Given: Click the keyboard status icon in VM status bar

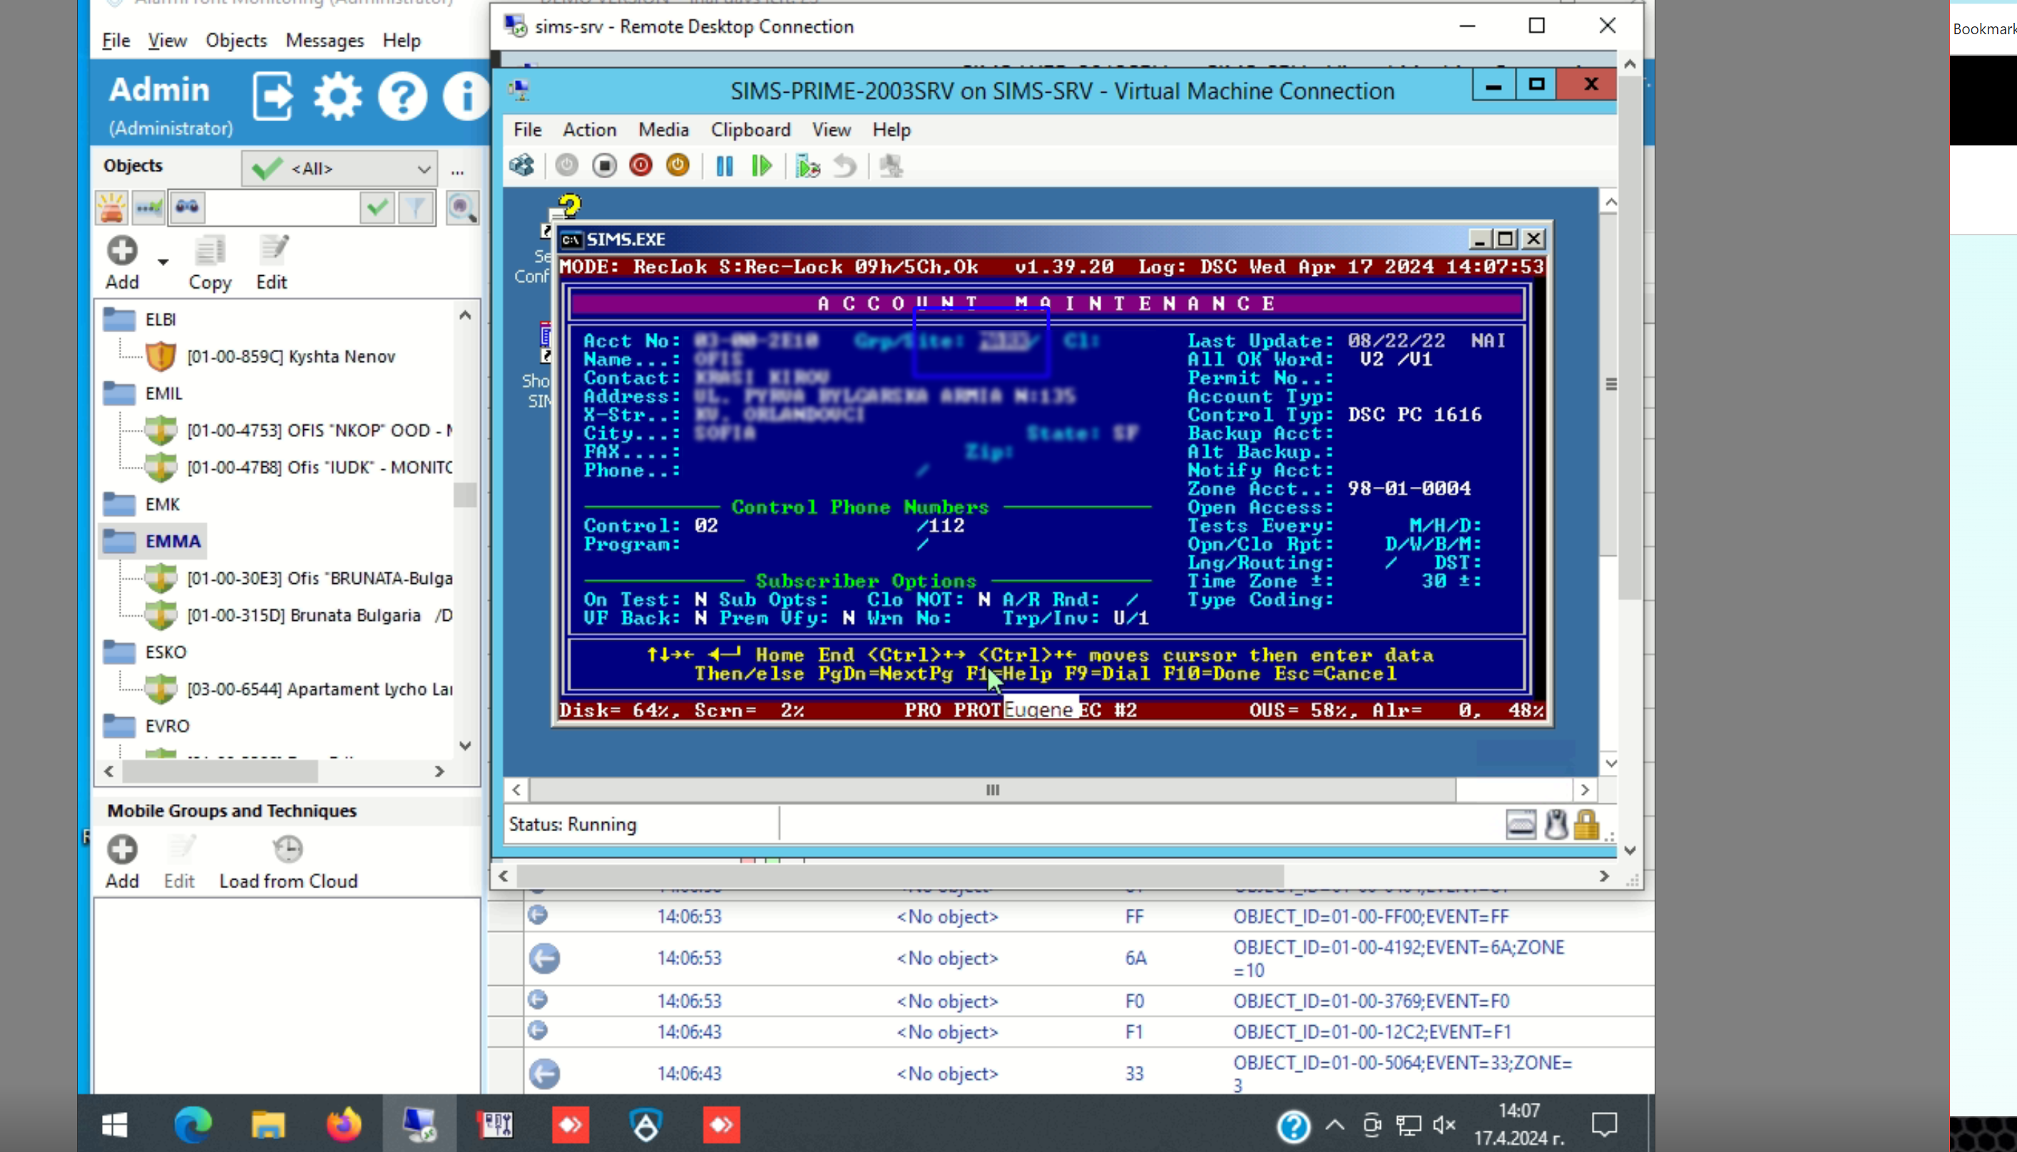Looking at the screenshot, I should 1521,825.
